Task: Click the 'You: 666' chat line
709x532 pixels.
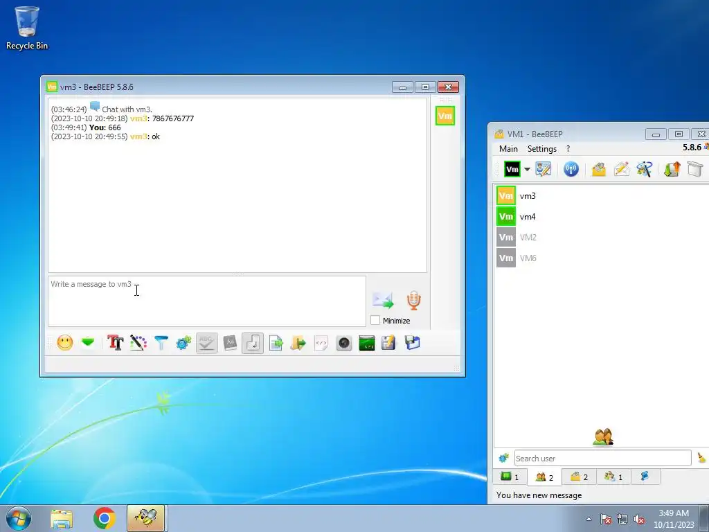Action: 86,127
